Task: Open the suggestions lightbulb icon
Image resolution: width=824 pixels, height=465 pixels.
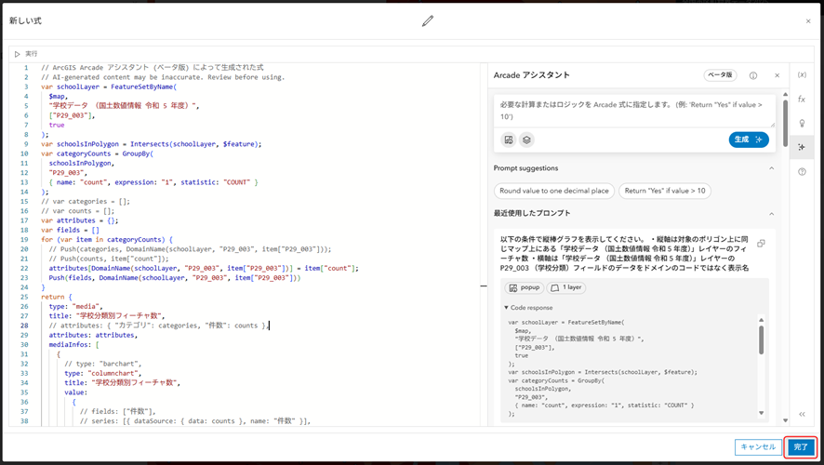Action: click(x=802, y=123)
